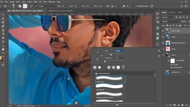The image size is (190, 107).
Task: Lock all padlock icon
Action: [180, 26]
